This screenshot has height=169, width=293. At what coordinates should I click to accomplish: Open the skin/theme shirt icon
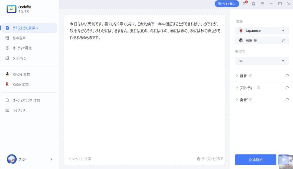pos(254,4)
